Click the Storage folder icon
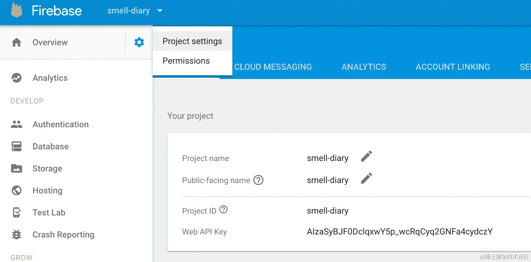 (x=17, y=168)
